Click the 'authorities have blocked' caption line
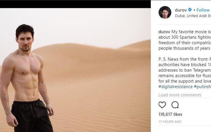211x132 pixels. [x=185, y=65]
